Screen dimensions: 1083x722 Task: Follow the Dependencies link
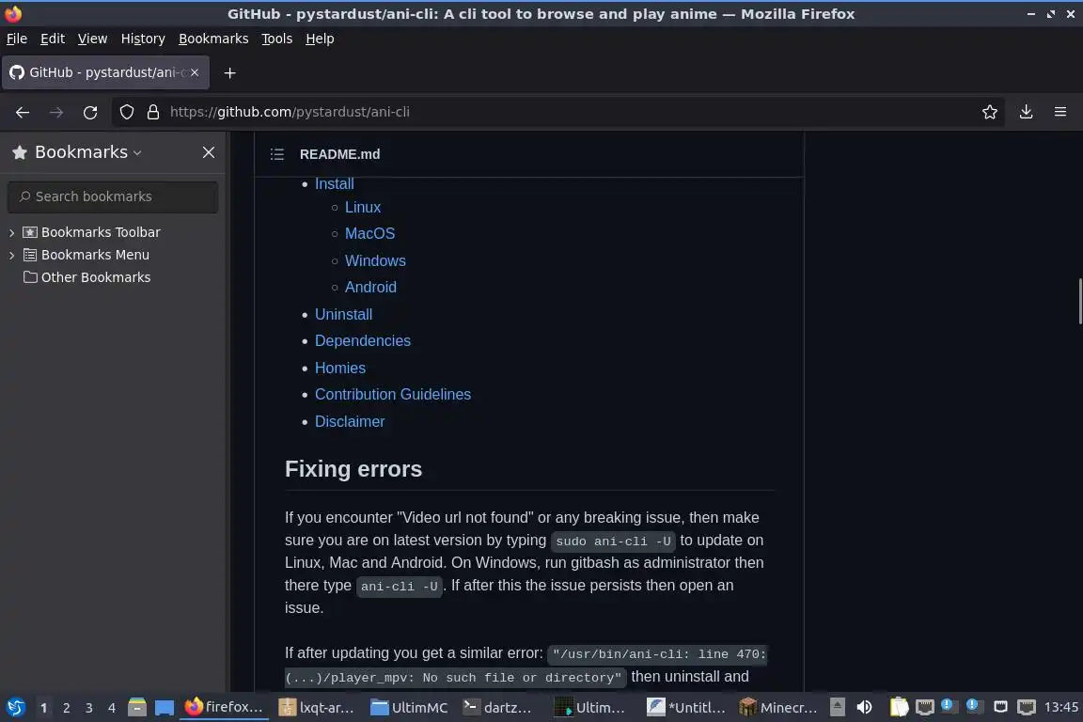click(x=363, y=340)
